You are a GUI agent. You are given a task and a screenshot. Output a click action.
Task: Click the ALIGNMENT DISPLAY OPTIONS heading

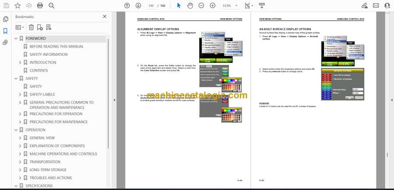(158, 29)
